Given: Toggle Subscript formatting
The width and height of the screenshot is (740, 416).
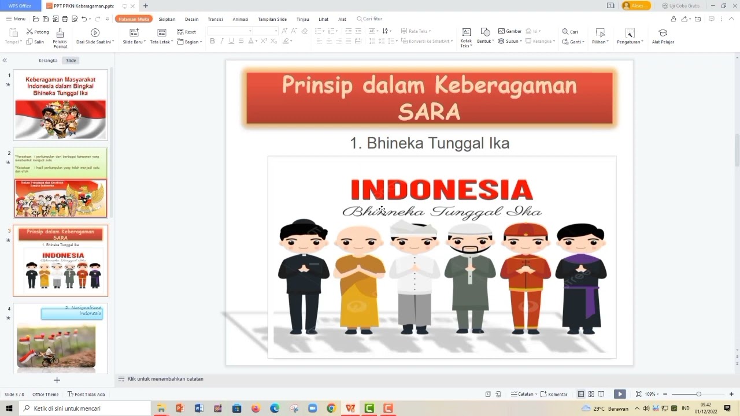Looking at the screenshot, I should (x=273, y=41).
